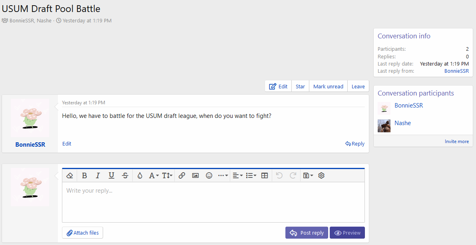Screen dimensions: 476x245
Task: Insert image using picture icon
Action: [195, 175]
